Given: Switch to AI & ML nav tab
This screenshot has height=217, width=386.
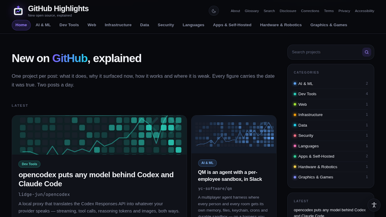Looking at the screenshot, I should tap(43, 25).
